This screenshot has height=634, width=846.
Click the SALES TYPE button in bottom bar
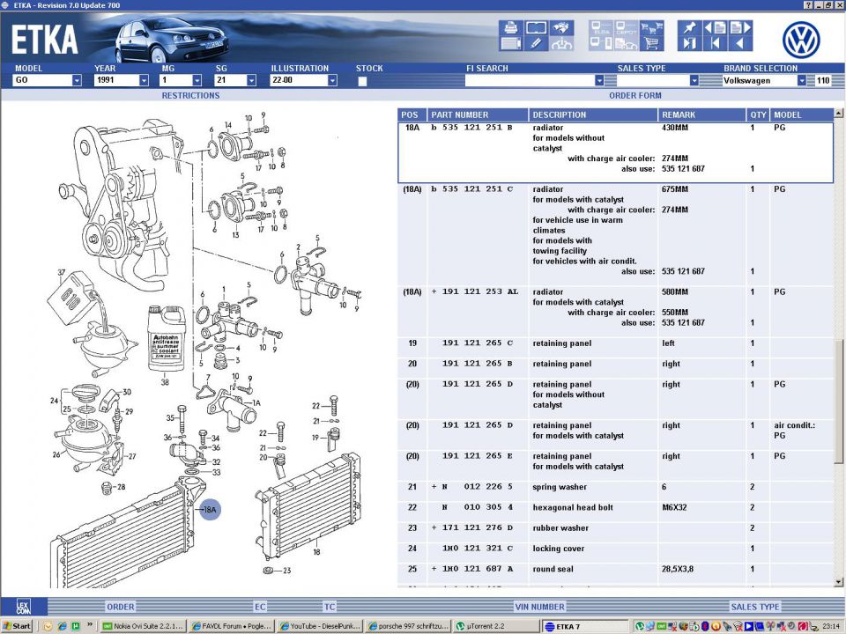[x=755, y=607]
